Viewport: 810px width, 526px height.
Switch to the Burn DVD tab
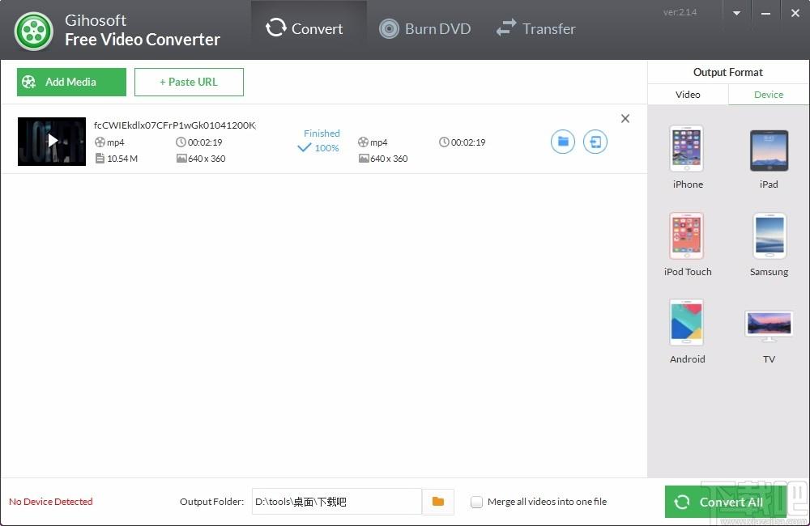pos(424,28)
